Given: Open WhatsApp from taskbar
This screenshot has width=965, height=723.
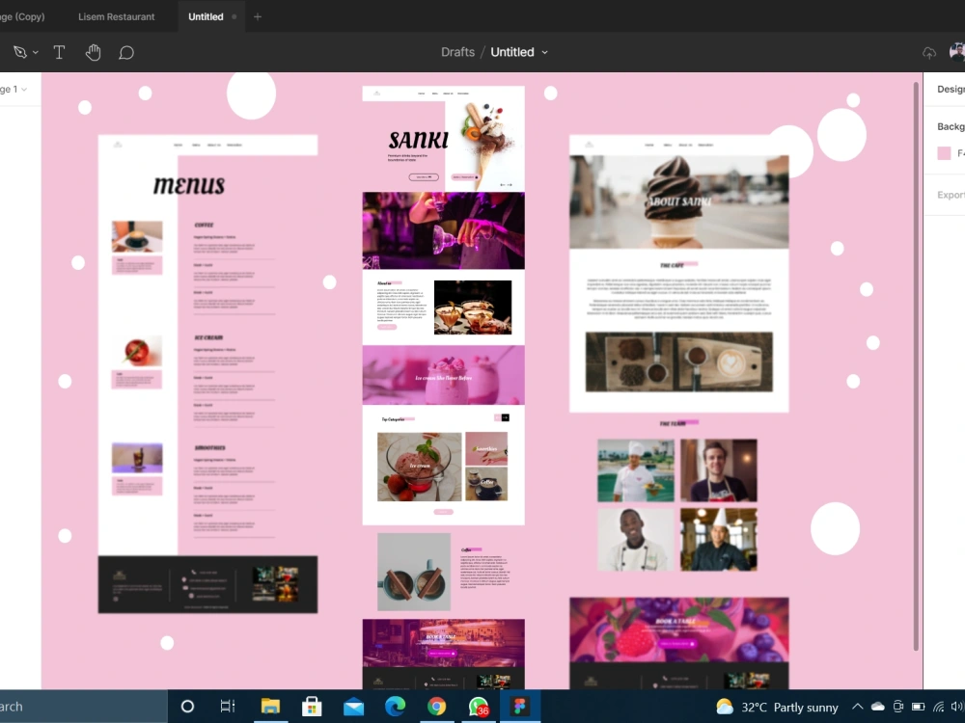Looking at the screenshot, I should click(x=479, y=707).
